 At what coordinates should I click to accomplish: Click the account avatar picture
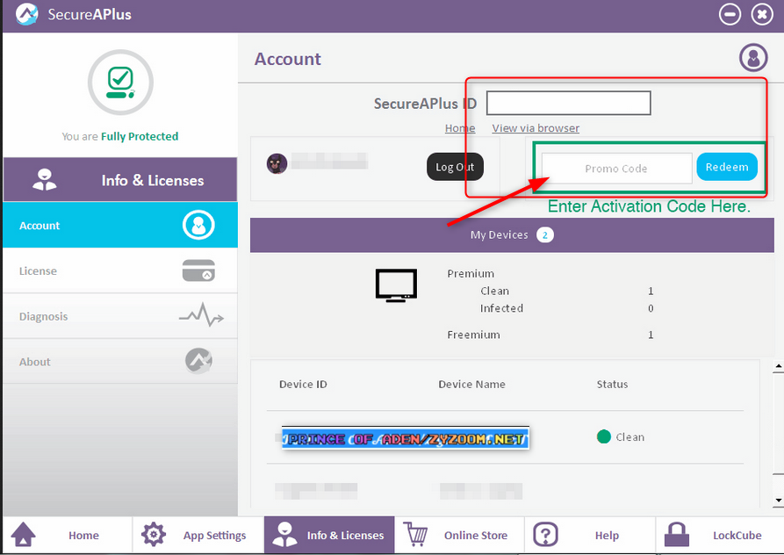tap(277, 163)
